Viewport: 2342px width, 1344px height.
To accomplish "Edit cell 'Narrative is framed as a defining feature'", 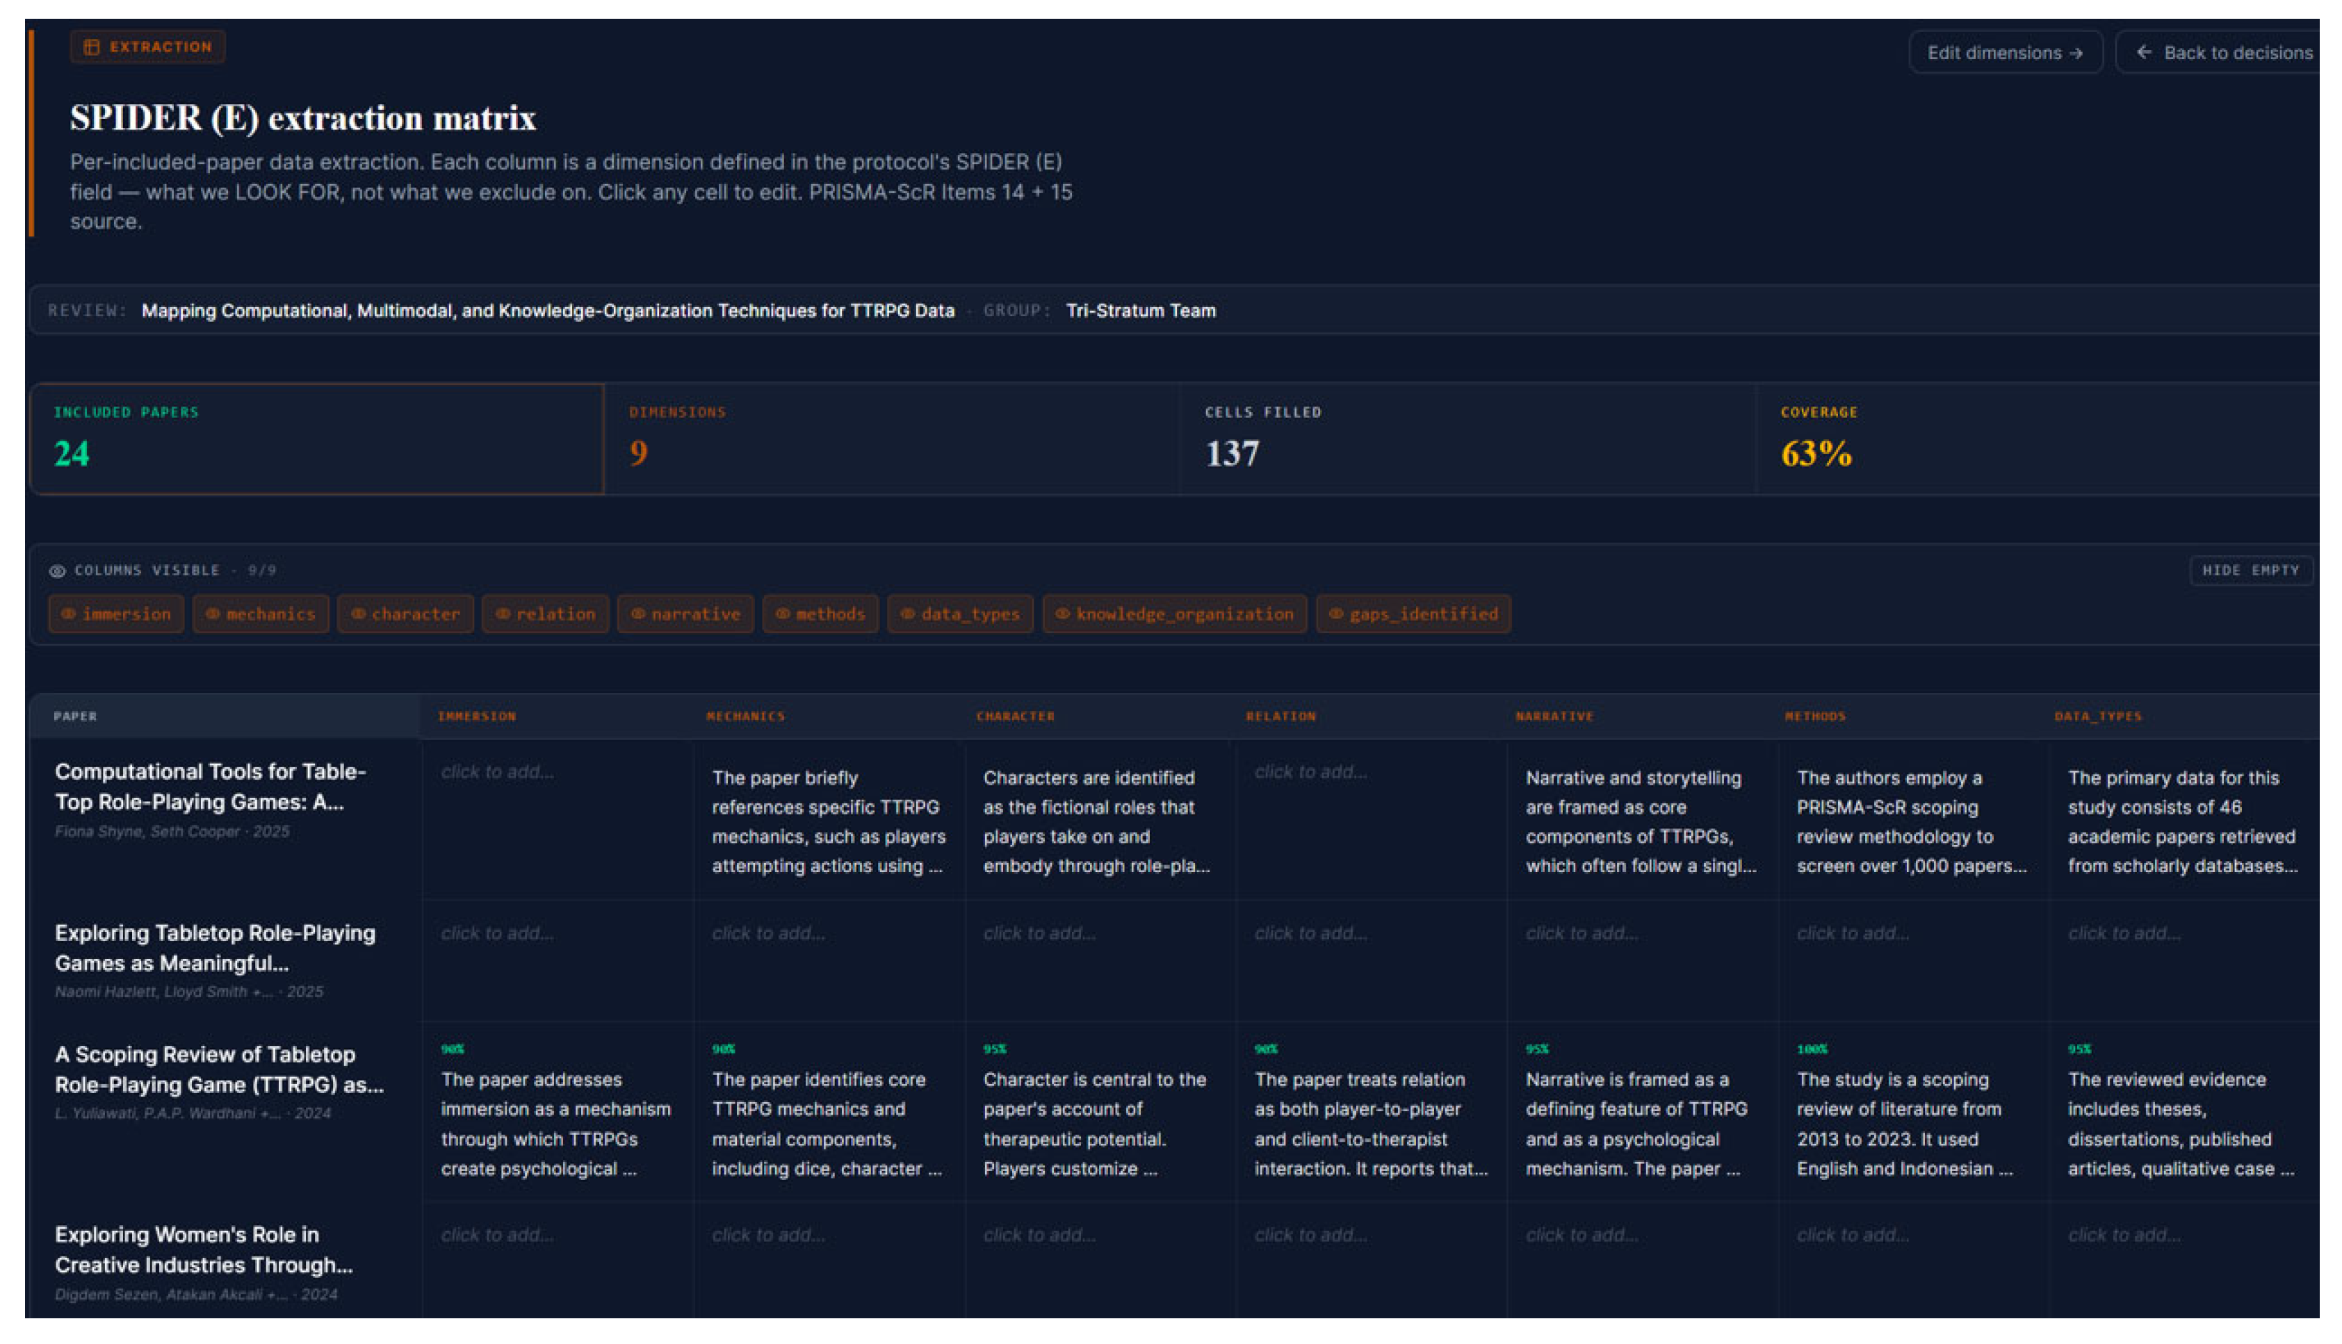I will [1636, 1124].
